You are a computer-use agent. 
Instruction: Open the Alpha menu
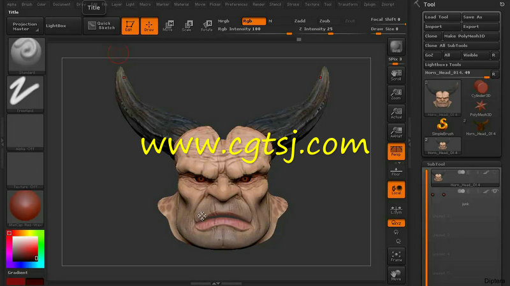point(11,4)
